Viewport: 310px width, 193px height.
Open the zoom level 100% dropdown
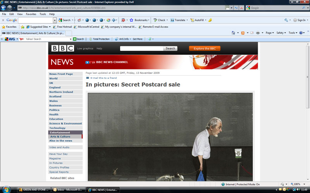tap(304, 184)
